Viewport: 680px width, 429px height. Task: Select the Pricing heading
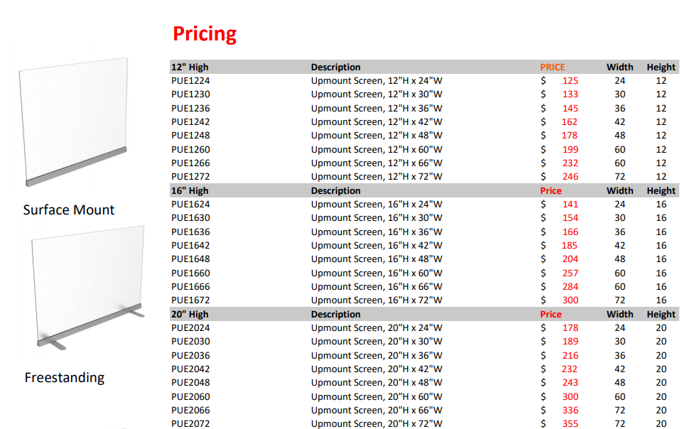205,34
